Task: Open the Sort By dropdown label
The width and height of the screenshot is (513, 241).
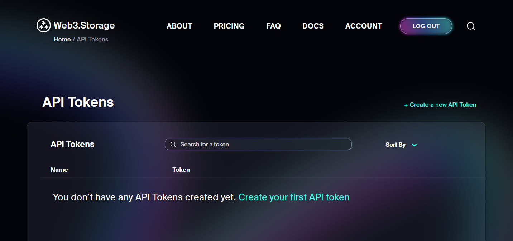Action: pos(395,145)
